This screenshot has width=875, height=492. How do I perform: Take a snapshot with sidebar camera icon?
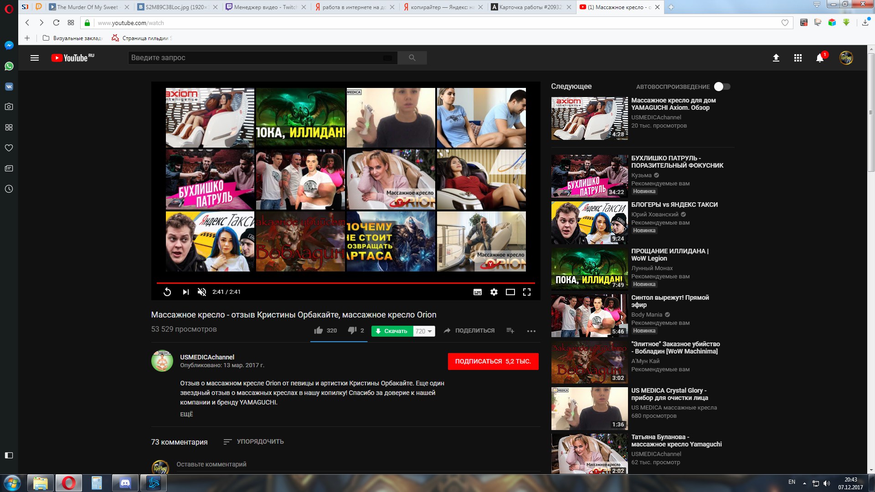tap(9, 107)
